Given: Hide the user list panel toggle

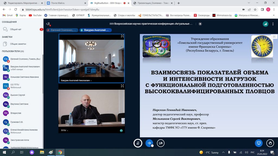Looking at the screenshot, I should click(48, 24).
